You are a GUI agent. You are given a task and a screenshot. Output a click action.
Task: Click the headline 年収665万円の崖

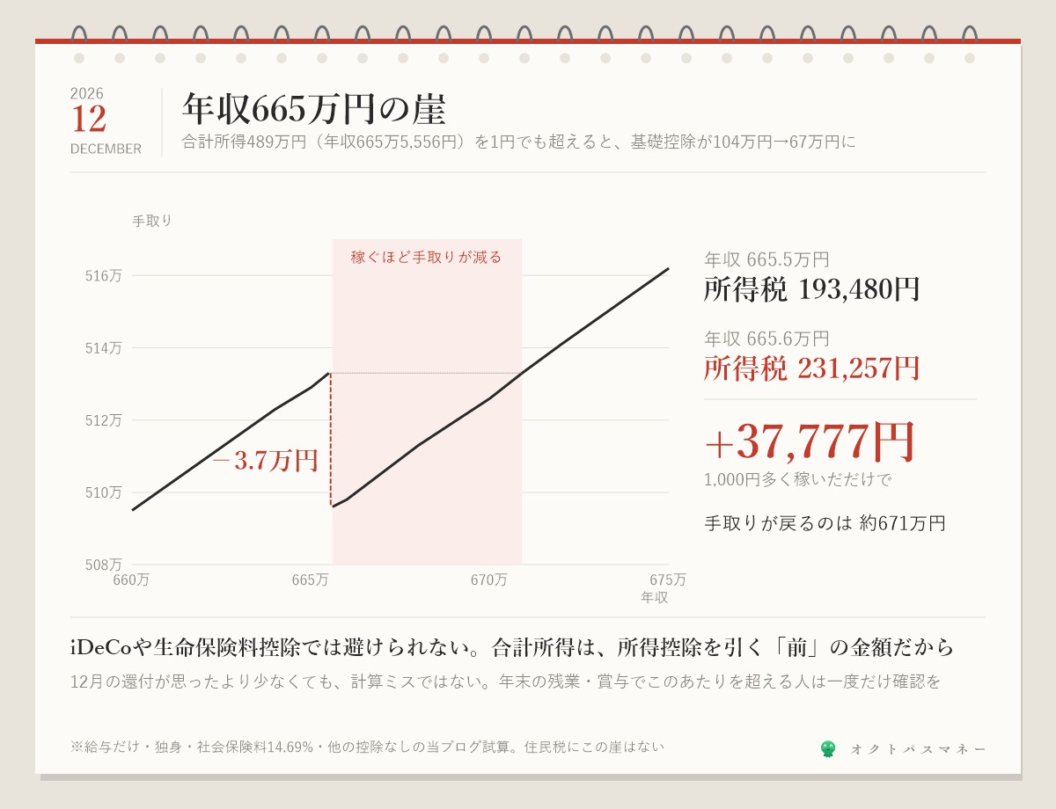pyautogui.click(x=314, y=110)
